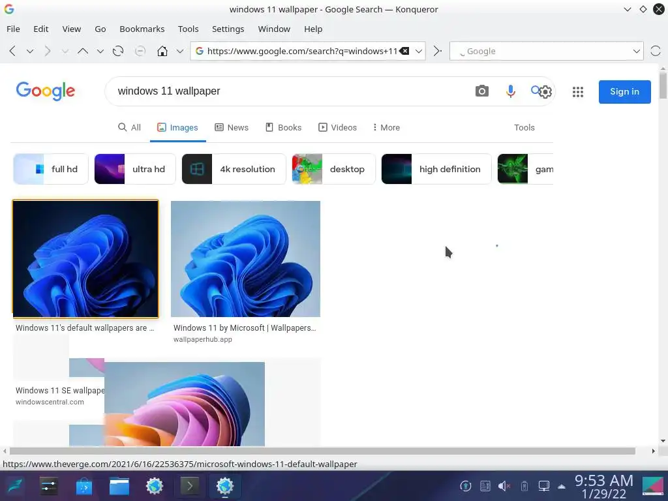Open the Google apps grid icon

pyautogui.click(x=578, y=91)
